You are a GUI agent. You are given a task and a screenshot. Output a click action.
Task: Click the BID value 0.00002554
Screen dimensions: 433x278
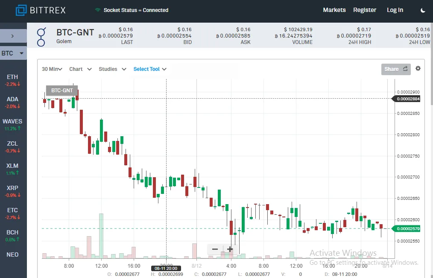point(174,36)
